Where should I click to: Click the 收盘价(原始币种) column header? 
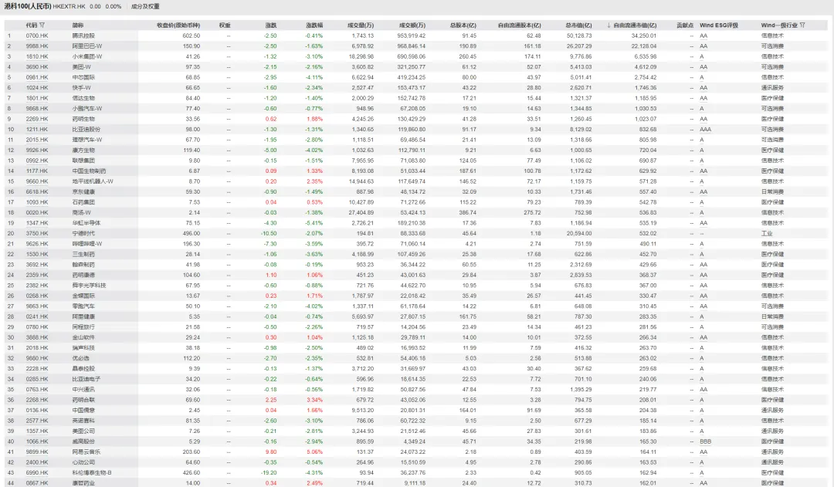pos(178,25)
